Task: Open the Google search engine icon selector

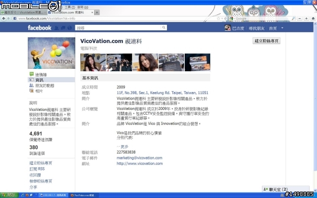Action: pos(232,18)
